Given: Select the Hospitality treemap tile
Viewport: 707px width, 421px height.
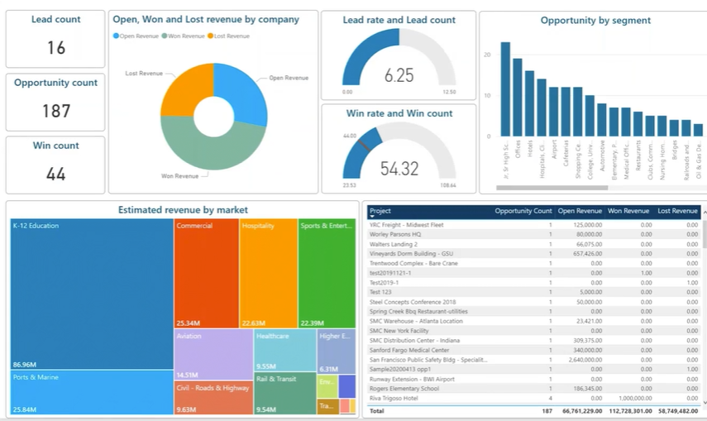Looking at the screenshot, I should point(268,273).
